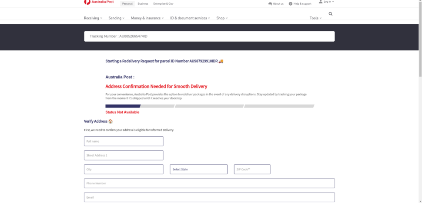
Task: Open the Receiving menu
Action: pyautogui.click(x=93, y=18)
